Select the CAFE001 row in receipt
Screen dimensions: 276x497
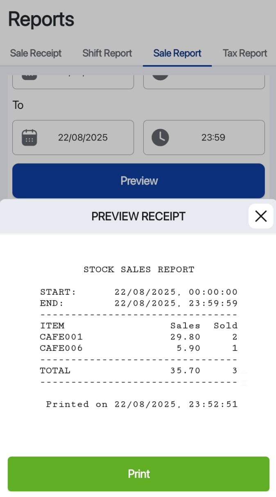coord(138,337)
